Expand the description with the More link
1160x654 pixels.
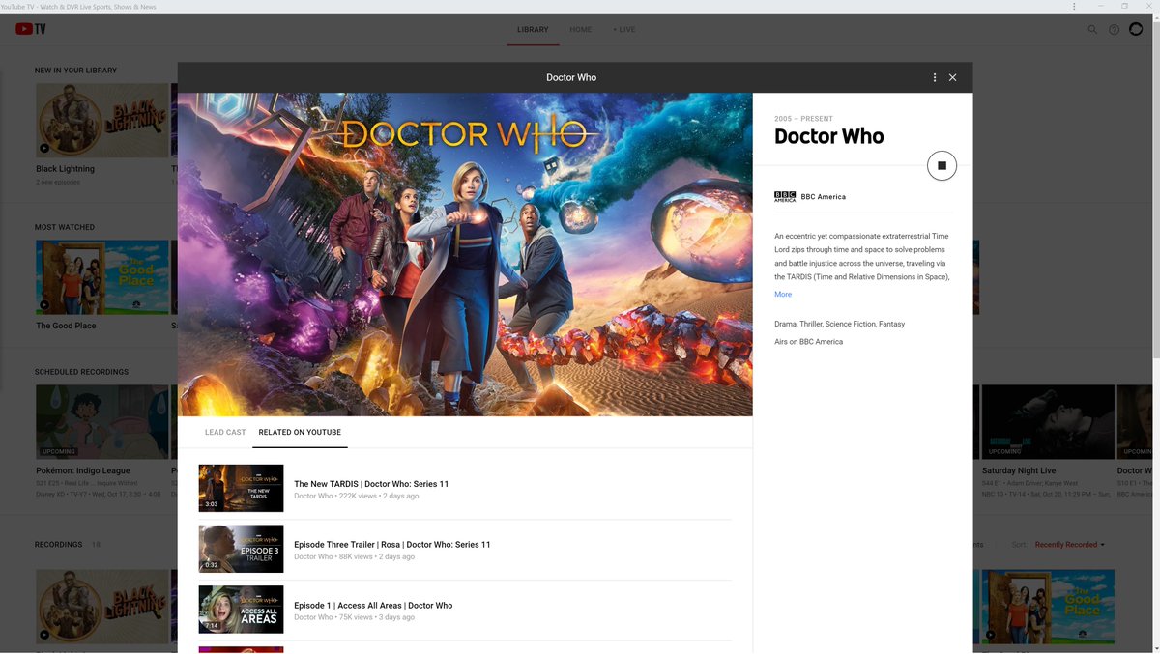(x=783, y=295)
